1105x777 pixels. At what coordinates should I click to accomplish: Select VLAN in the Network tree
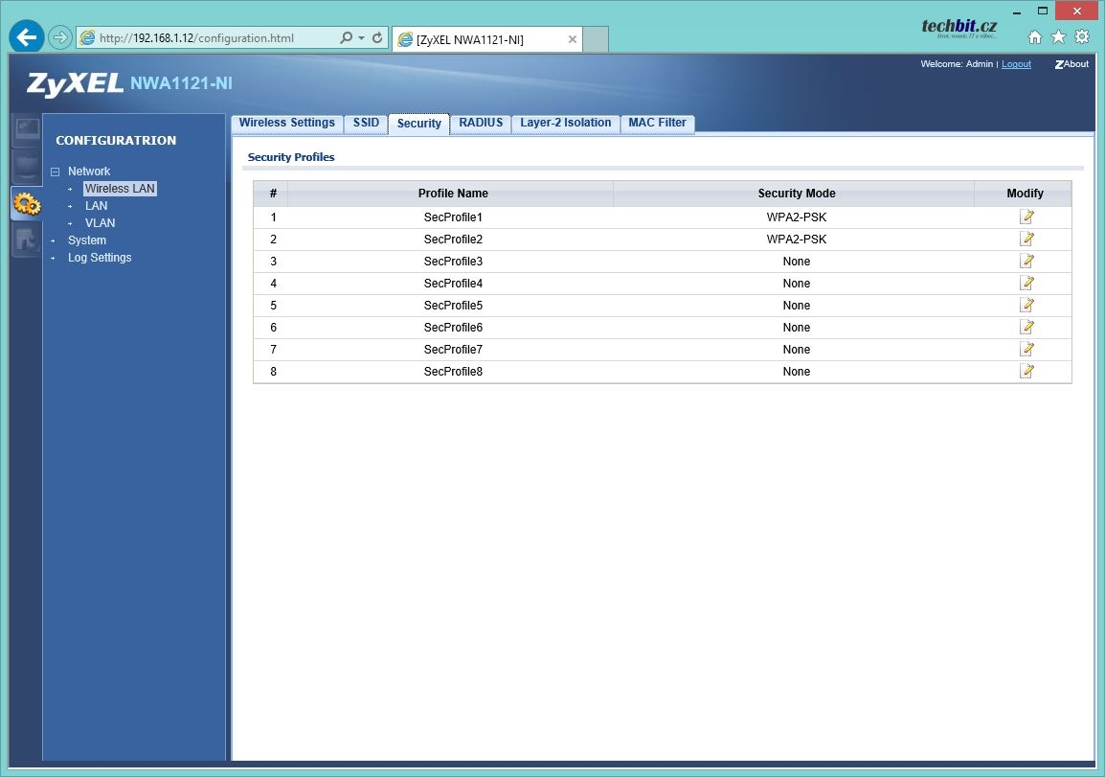[x=100, y=223]
